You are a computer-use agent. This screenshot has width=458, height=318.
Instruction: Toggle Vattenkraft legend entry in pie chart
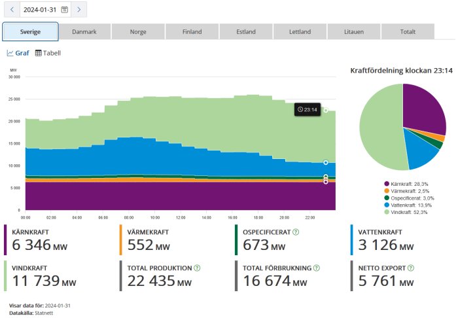click(408, 205)
